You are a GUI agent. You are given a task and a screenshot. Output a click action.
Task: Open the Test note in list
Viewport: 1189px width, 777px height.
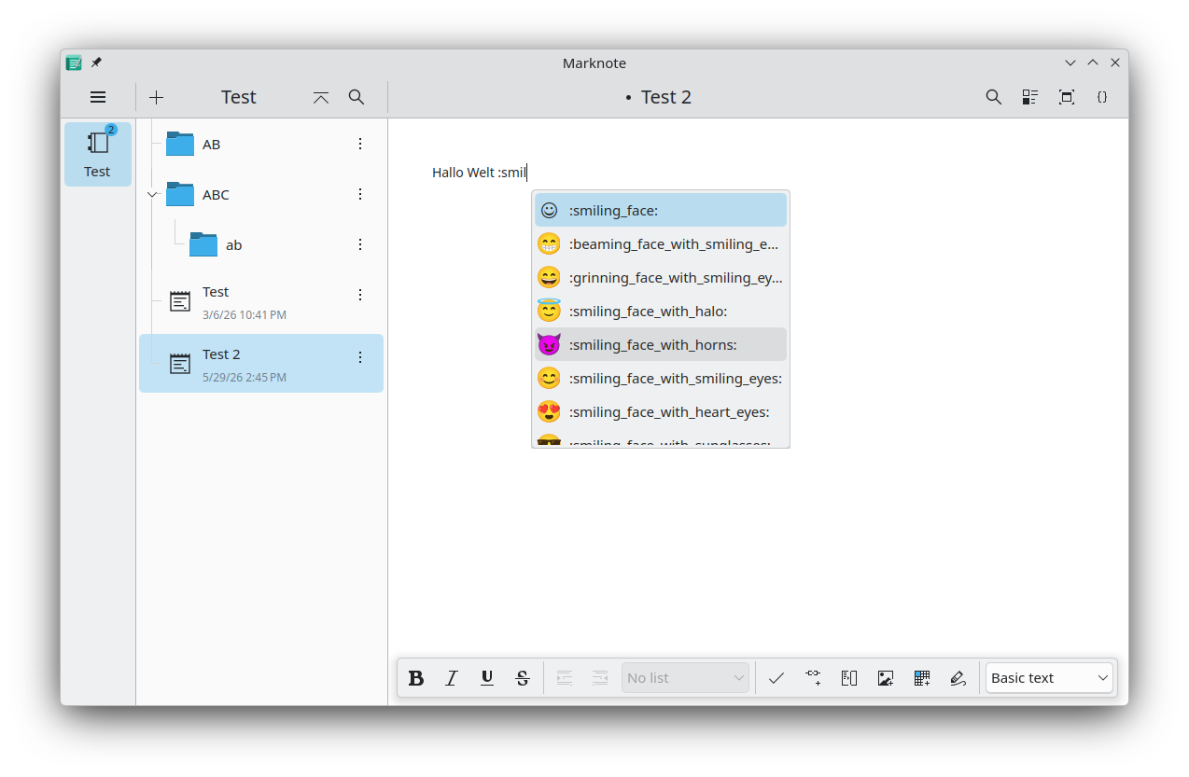[261, 301]
